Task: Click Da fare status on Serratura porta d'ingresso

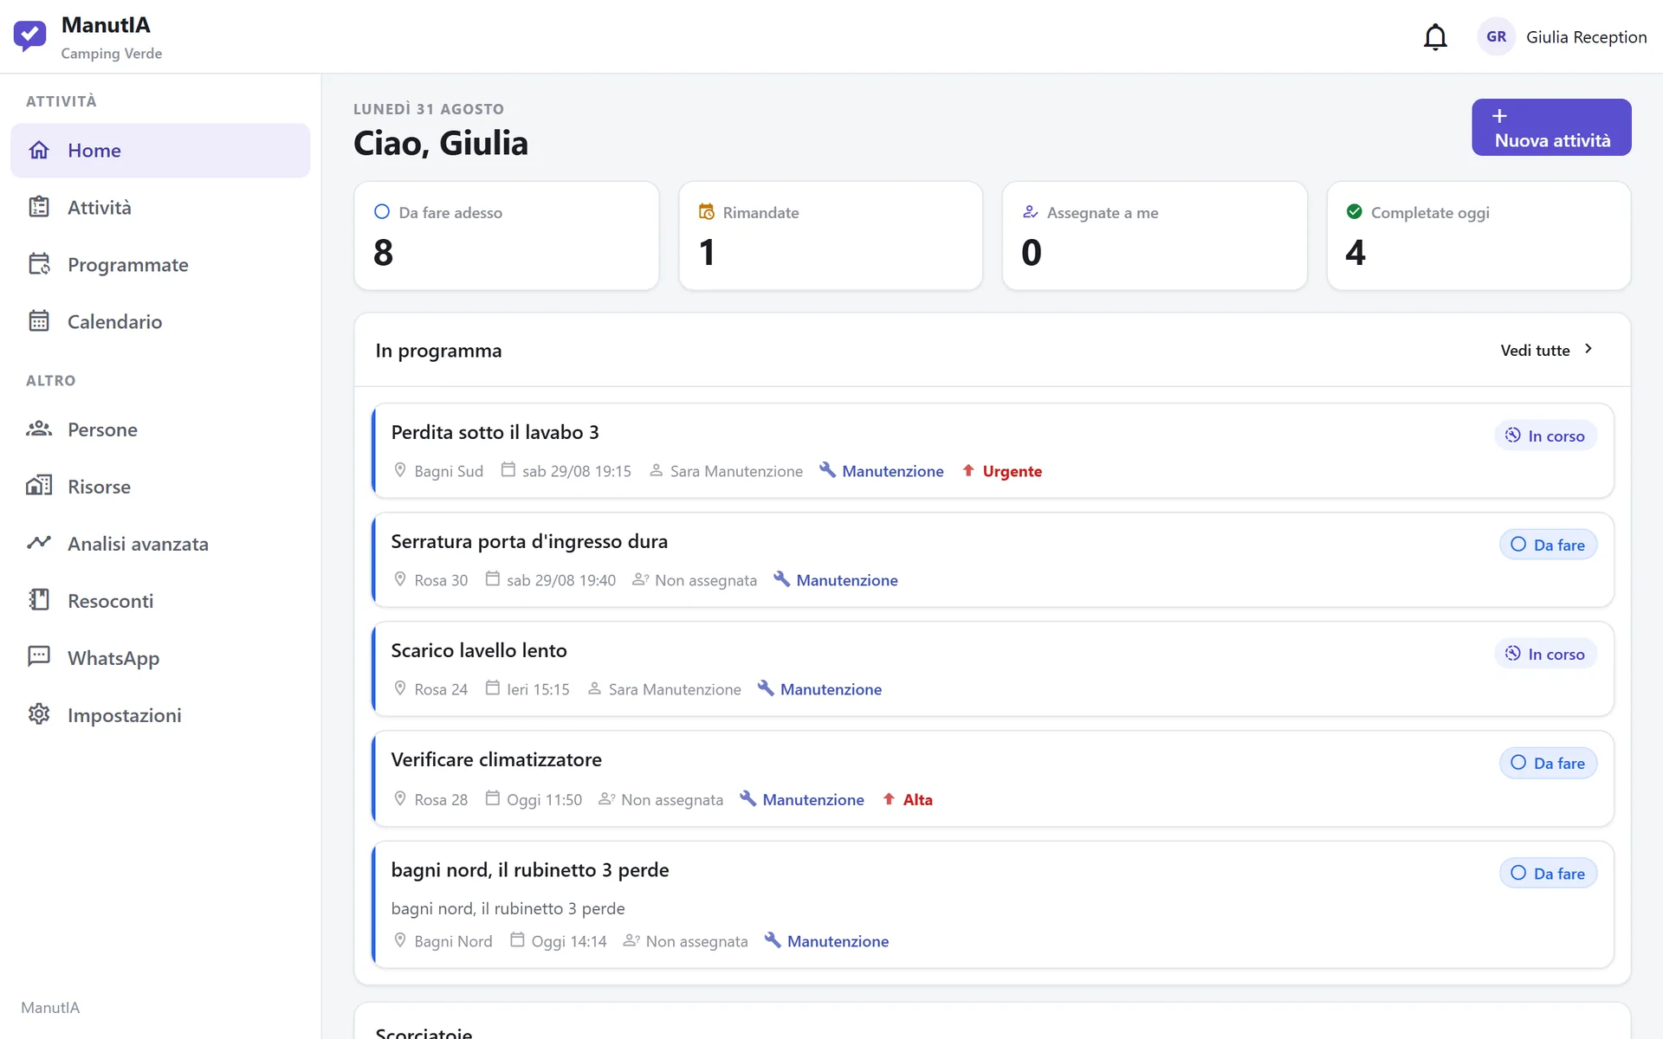Action: click(1549, 545)
